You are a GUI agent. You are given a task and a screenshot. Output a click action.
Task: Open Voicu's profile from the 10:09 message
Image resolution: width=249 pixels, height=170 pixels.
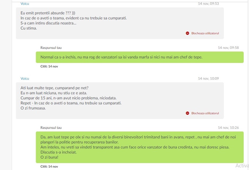point(25,78)
